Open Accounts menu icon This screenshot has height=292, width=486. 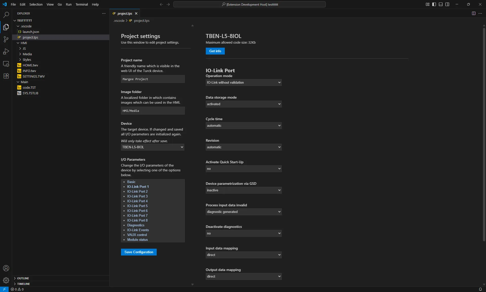coord(6,268)
